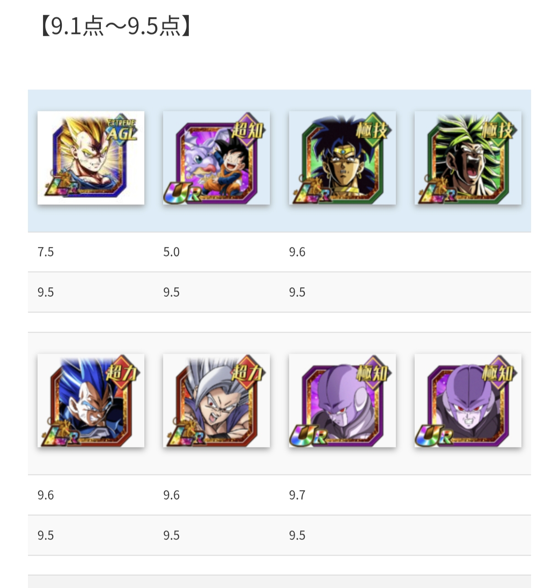Viewport: 559px width, 588px height.
Task: Open the base-form Broly 極技 card
Action: click(x=342, y=158)
